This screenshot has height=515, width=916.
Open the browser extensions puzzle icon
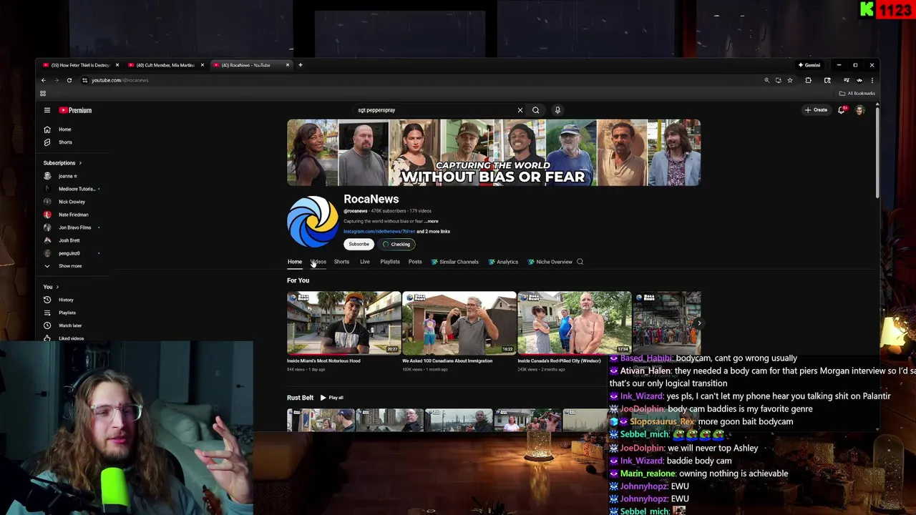(809, 80)
